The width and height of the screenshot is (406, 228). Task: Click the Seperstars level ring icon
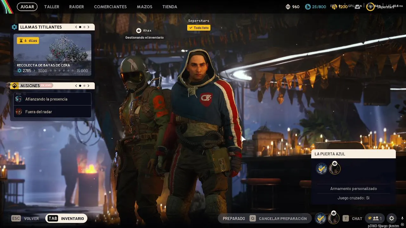tap(370, 7)
